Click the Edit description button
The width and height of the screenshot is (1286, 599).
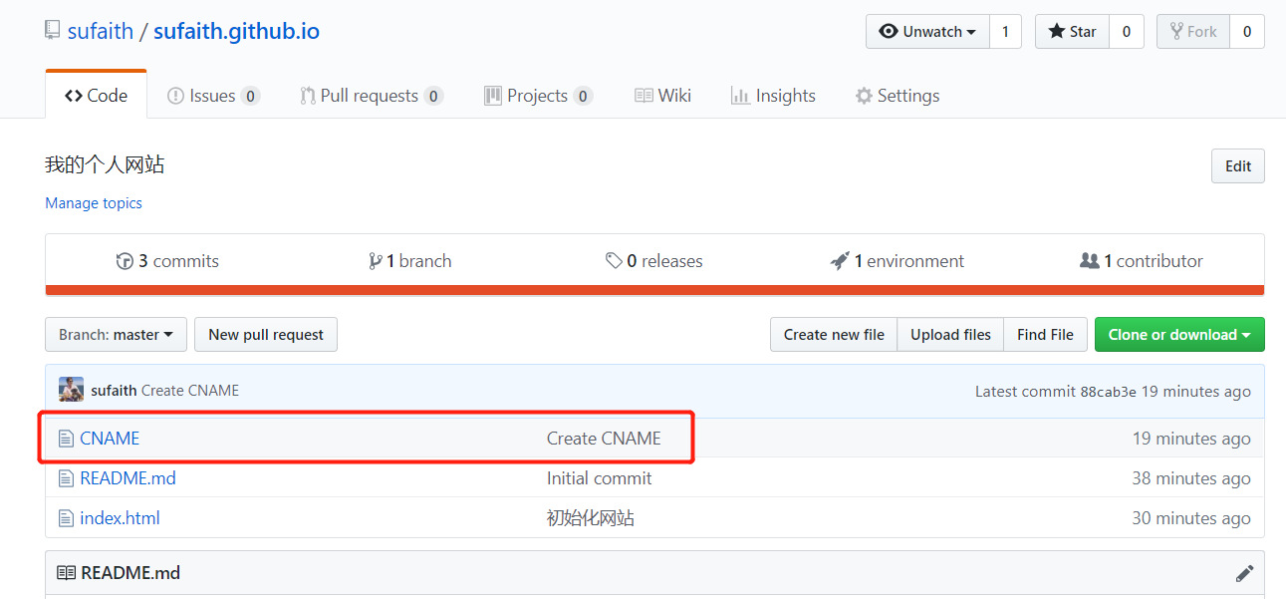click(1238, 166)
